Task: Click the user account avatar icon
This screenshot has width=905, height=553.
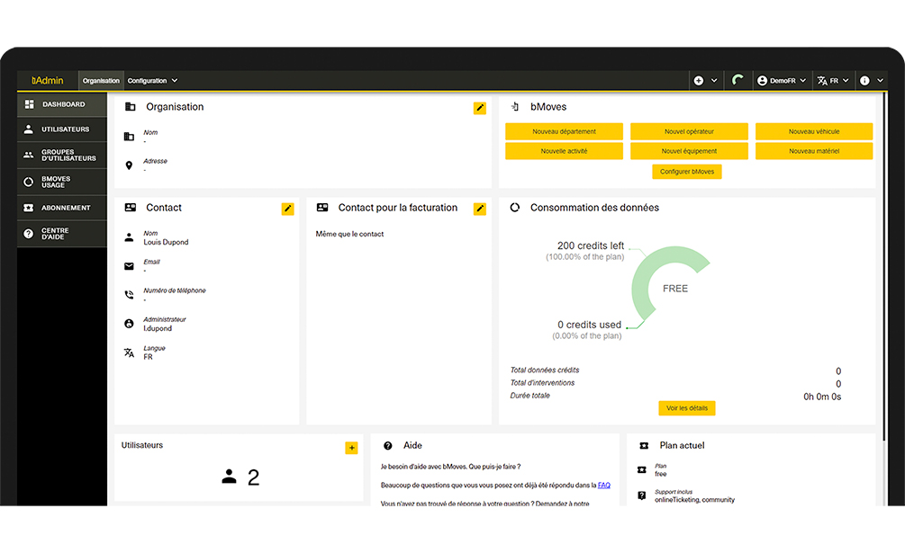Action: (763, 81)
